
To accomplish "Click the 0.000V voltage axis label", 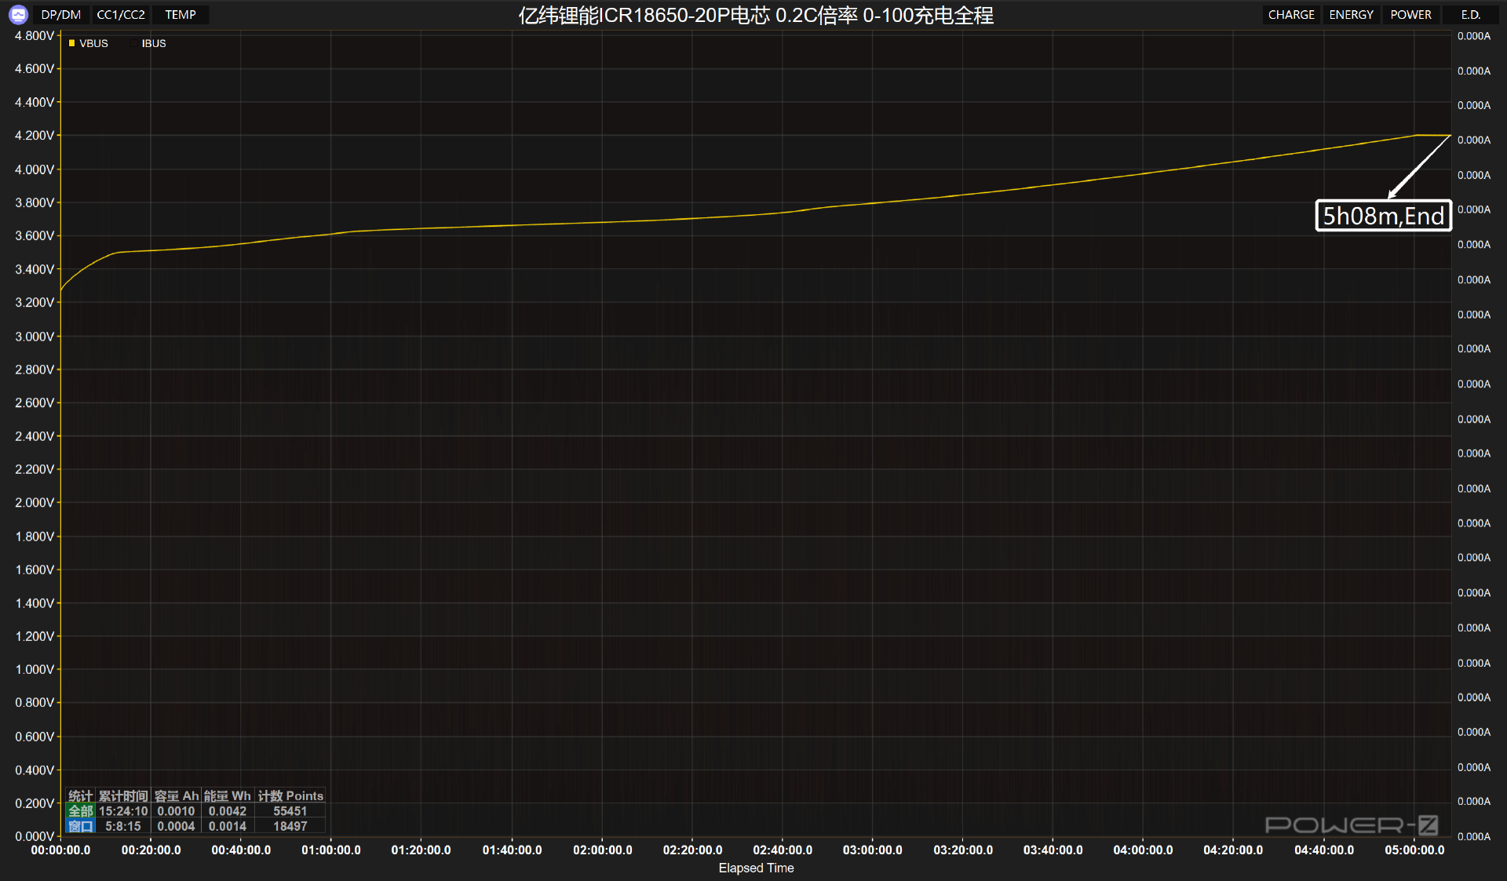I will pos(35,836).
